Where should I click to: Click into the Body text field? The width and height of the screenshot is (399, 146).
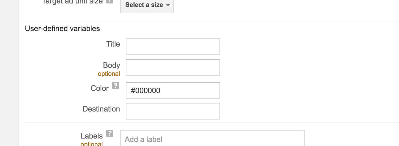tap(173, 68)
